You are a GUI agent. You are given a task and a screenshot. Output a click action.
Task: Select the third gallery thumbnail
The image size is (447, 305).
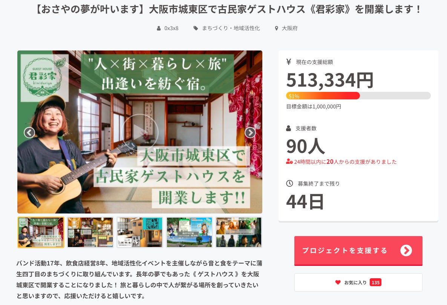click(140, 232)
